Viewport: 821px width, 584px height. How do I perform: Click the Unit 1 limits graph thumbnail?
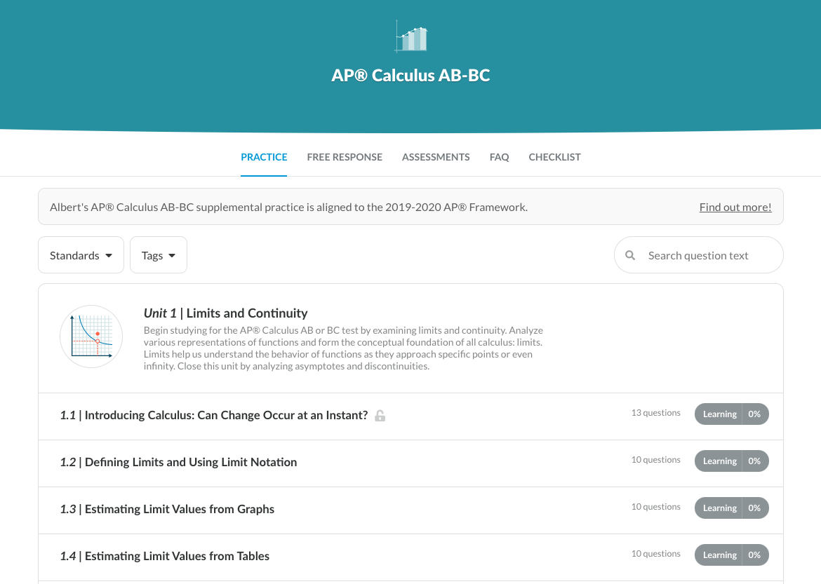click(x=91, y=337)
